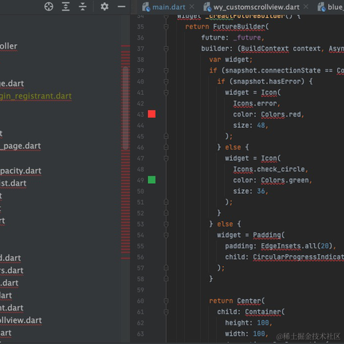Fold the Padding widget block at line 54
The image size is (344, 344).
[166, 235]
